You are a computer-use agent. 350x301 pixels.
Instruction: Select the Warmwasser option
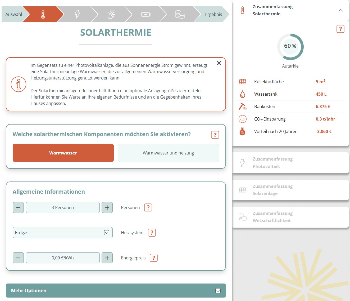point(63,153)
